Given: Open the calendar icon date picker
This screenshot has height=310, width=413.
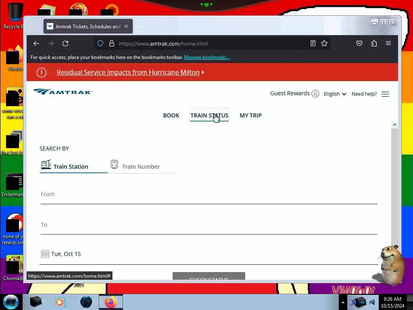Looking at the screenshot, I should tap(45, 254).
